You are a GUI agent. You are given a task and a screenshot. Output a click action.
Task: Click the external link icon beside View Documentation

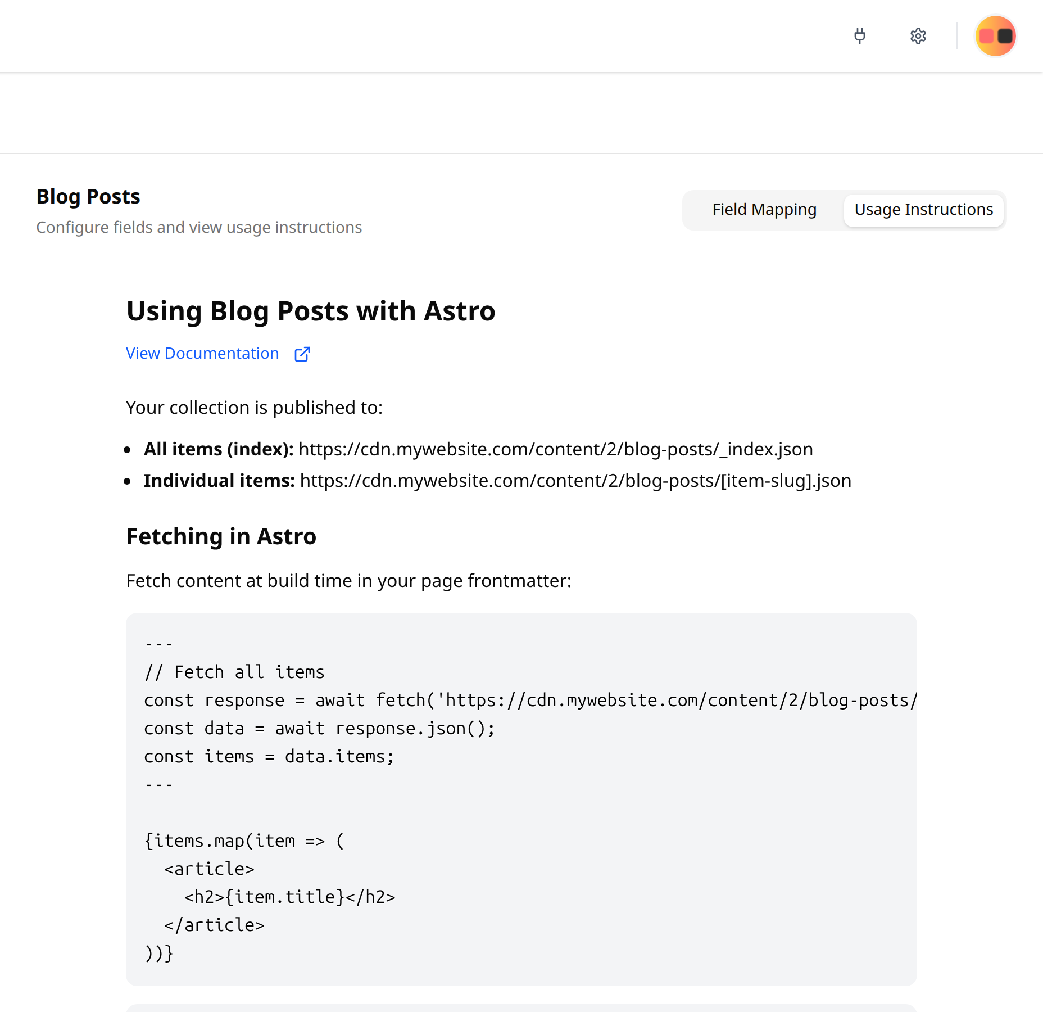tap(302, 354)
